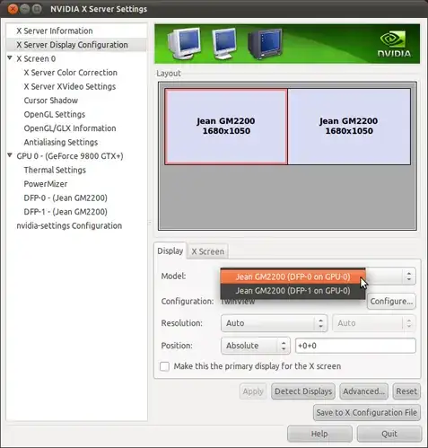Choose Jean GM2200 (DFP-1 on GPU-0) option
Viewport: 428px width, 448px height.
[x=293, y=291]
